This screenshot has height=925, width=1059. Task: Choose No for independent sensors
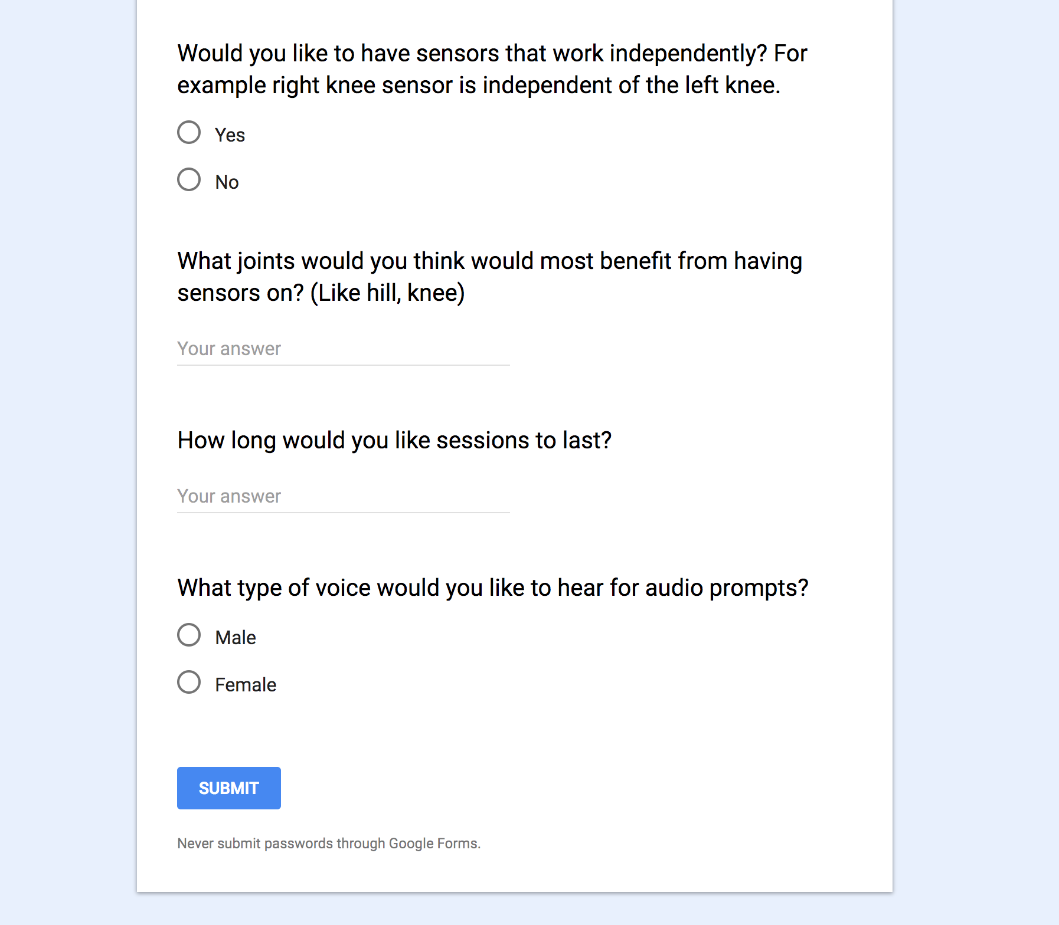189,180
